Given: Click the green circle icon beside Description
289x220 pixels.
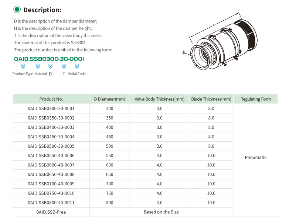Looking at the screenshot, I should 17,10.
